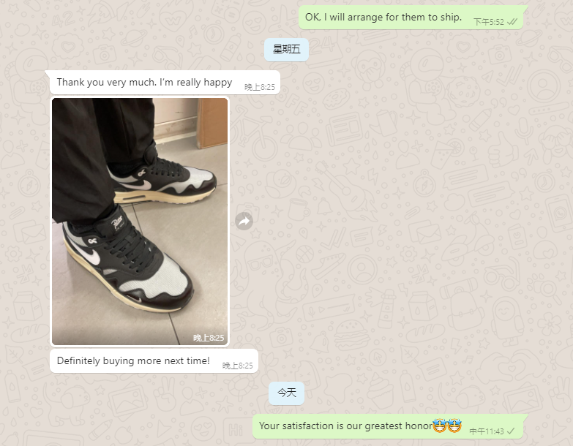Click the 今天 date separator chip

(x=287, y=393)
